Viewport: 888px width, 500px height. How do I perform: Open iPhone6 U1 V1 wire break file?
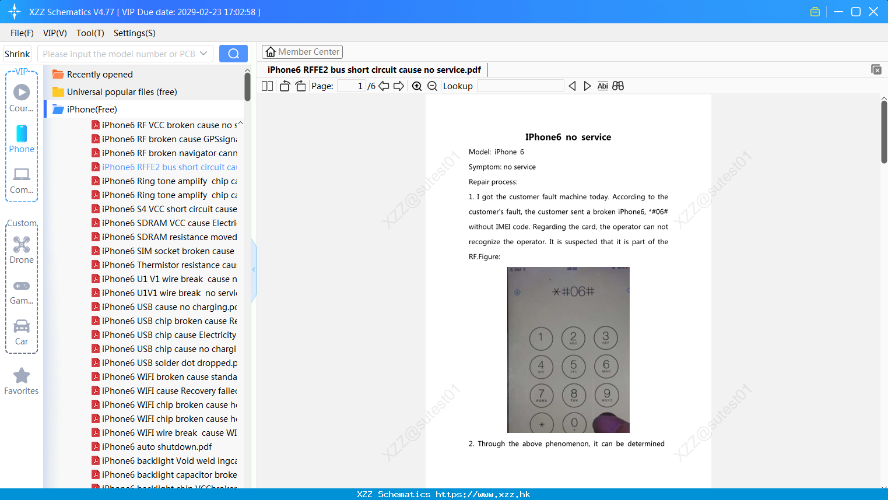point(164,279)
